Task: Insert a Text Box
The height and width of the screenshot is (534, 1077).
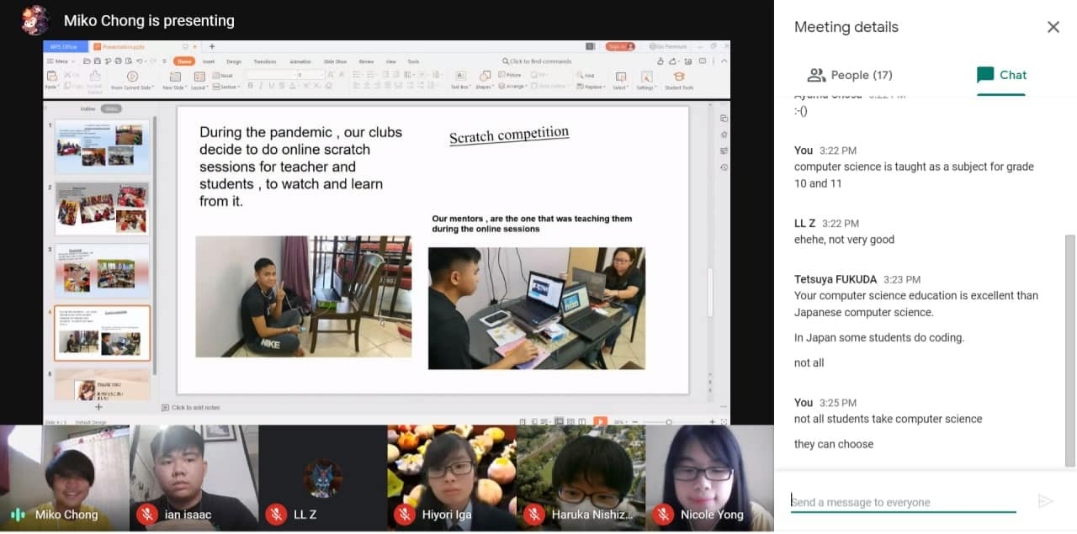Action: pyautogui.click(x=459, y=81)
